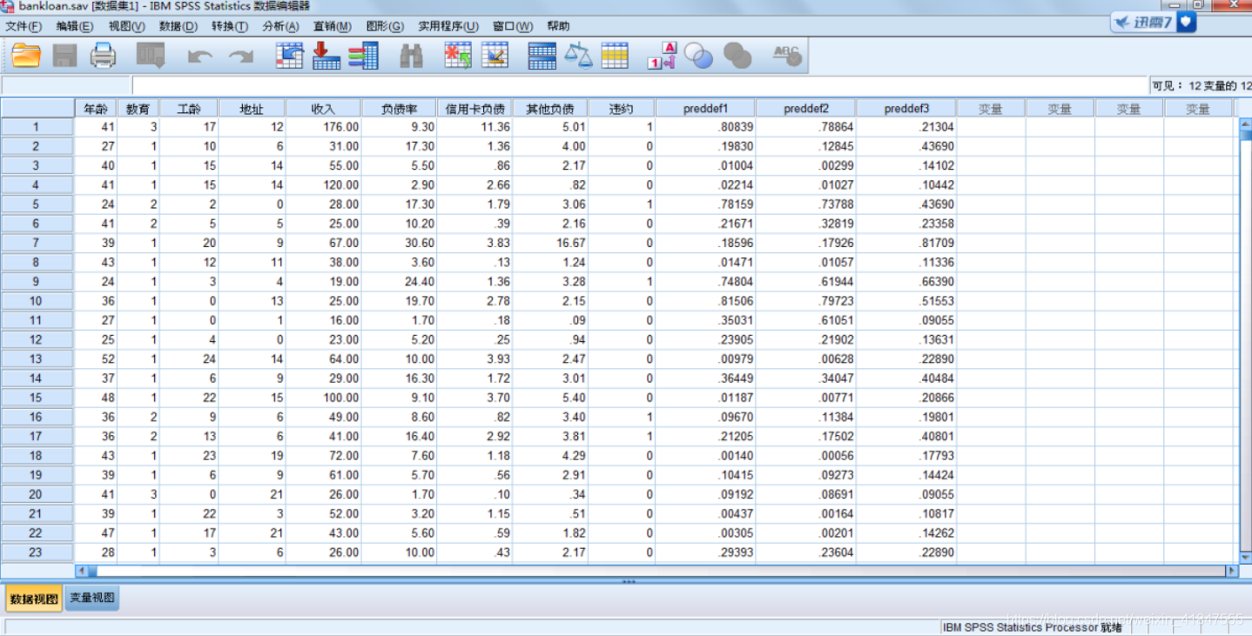
Task: Click the Insert Cases toolbar icon
Action: coord(458,56)
